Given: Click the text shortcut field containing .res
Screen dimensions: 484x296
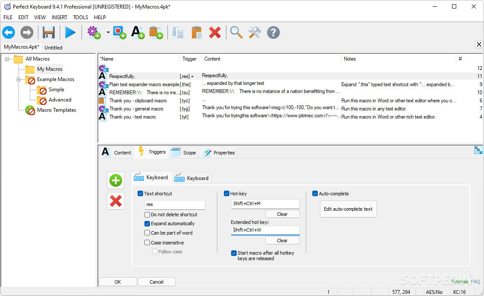Looking at the screenshot, I should (175, 204).
